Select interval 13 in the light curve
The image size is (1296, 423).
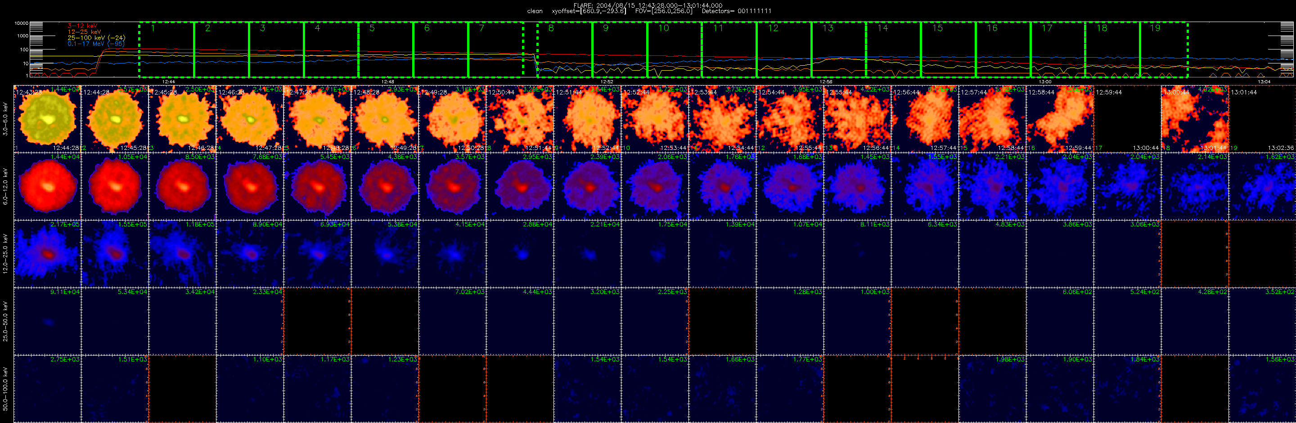click(x=839, y=50)
